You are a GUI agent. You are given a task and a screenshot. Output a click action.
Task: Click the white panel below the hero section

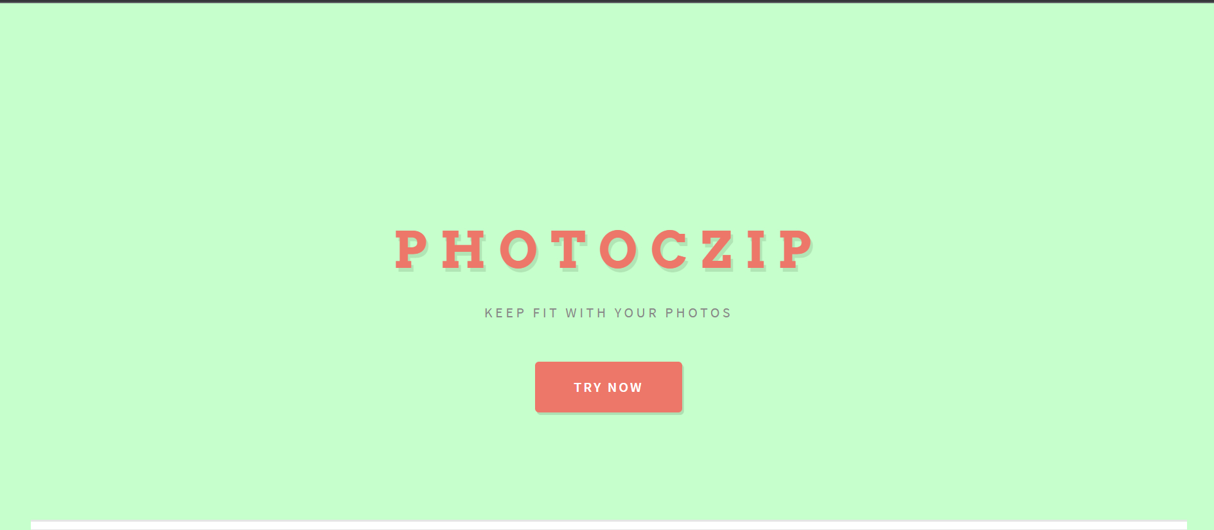tap(608, 526)
